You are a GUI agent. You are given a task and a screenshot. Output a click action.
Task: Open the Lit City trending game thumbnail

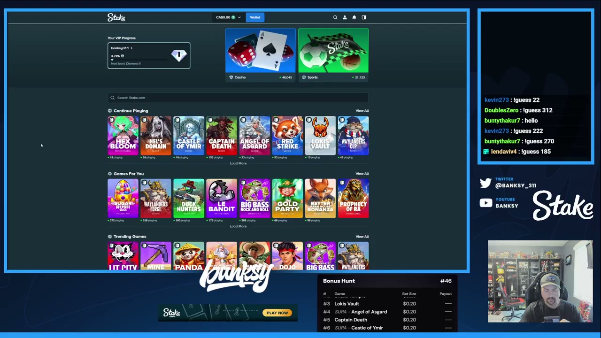click(x=123, y=256)
